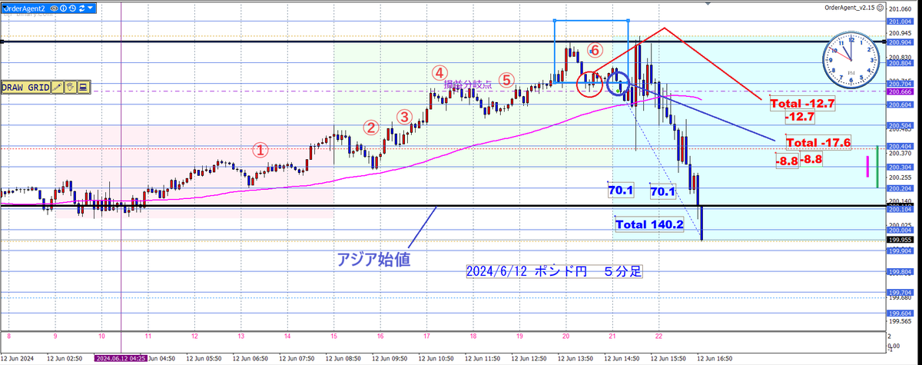
Task: Click the clock history icon in OrderAgent2 panel
Action: pos(72,8)
